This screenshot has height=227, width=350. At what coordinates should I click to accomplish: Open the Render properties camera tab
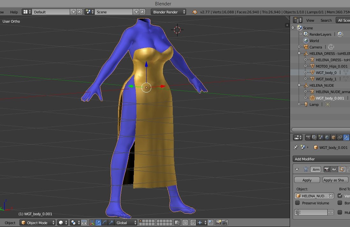point(308,137)
